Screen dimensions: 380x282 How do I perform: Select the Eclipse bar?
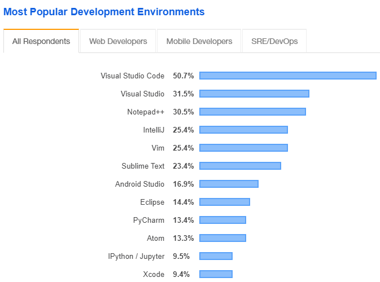pyautogui.click(x=225, y=202)
